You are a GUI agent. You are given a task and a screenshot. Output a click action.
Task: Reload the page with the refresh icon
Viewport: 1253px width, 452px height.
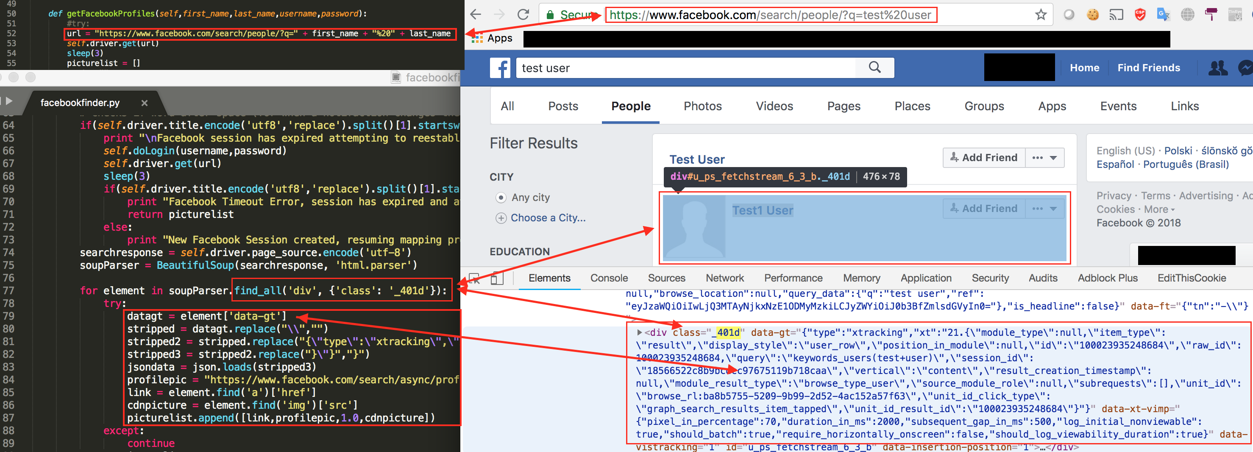coord(523,14)
